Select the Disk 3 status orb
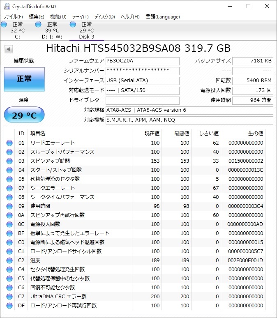This screenshot has width=277, height=318. point(73,24)
